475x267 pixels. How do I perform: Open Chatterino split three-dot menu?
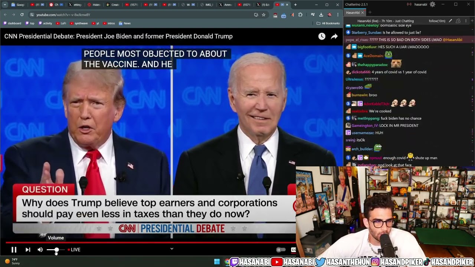(x=466, y=21)
